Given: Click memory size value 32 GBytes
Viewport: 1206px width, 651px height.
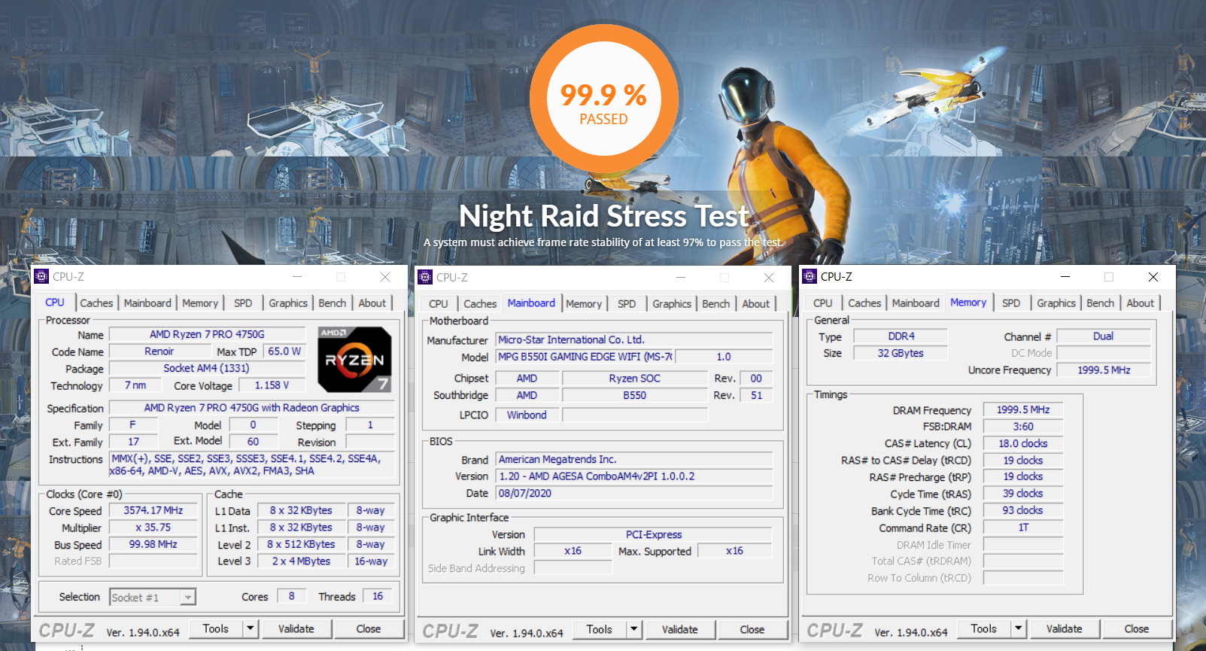Looking at the screenshot, I should point(901,353).
